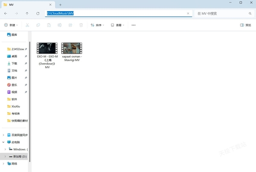Select the xapaat osman Mavrigi MV video

click(72, 52)
